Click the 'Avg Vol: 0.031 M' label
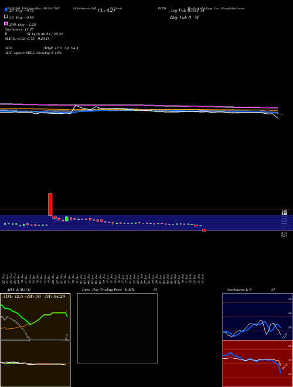This screenshot has height=387, width=293. pyautogui.click(x=187, y=11)
